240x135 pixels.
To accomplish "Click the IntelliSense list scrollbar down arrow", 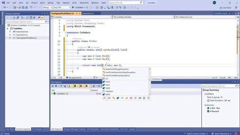I will click(x=150, y=94).
